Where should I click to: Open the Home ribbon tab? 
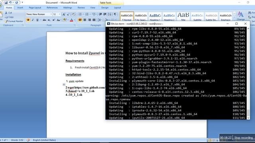click(9, 8)
